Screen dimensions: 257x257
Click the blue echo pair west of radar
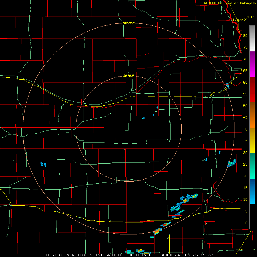[x=43, y=164]
